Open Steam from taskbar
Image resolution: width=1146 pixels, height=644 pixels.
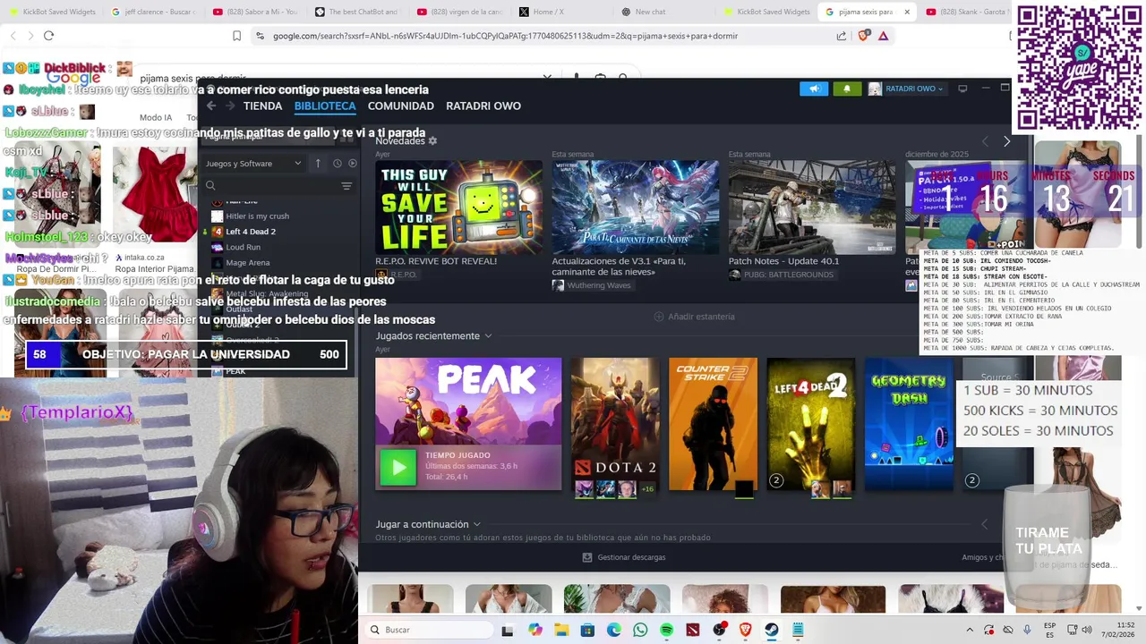coord(772,630)
